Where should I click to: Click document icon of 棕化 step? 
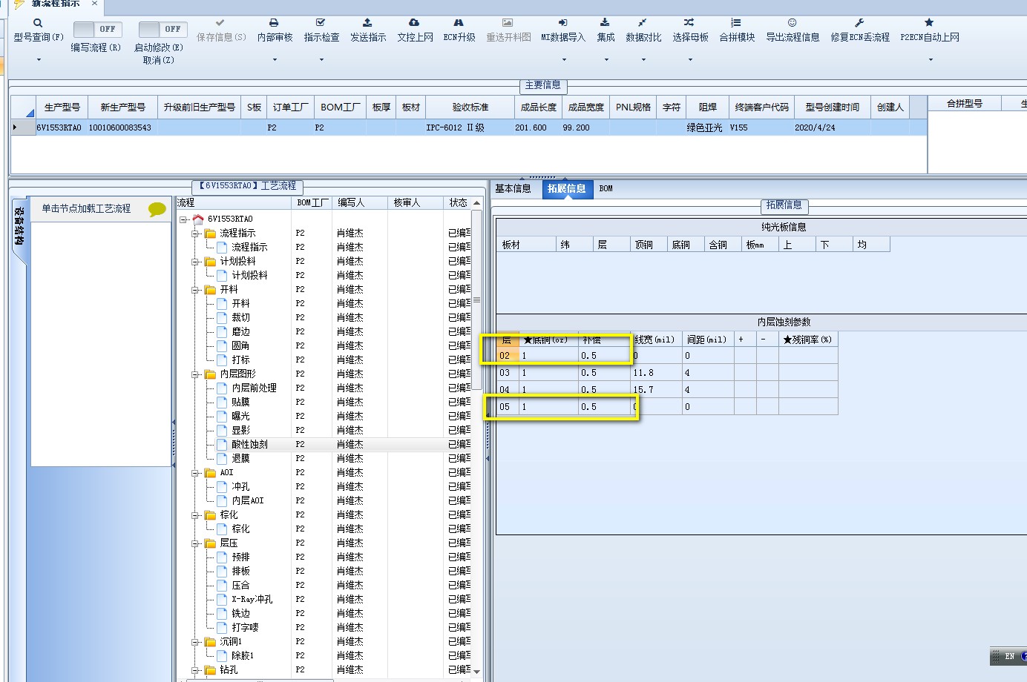pos(222,529)
